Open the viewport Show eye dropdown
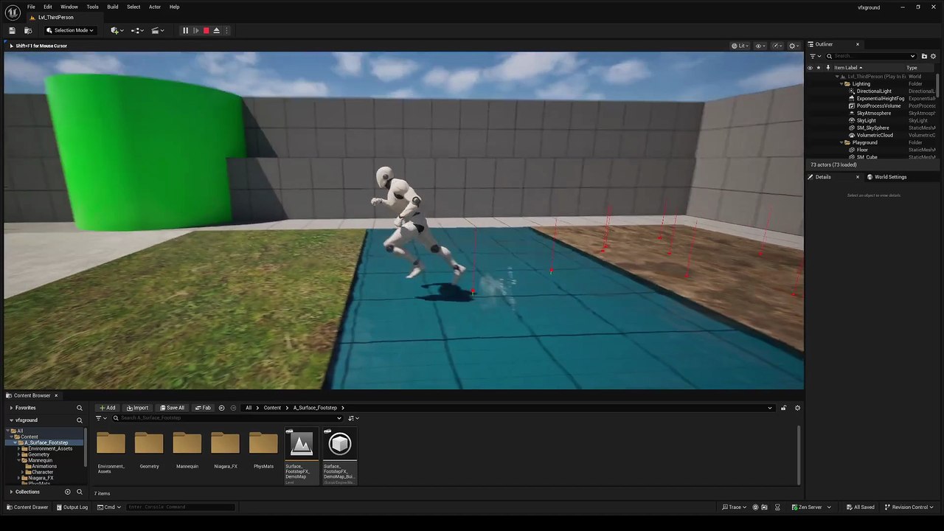 760,46
